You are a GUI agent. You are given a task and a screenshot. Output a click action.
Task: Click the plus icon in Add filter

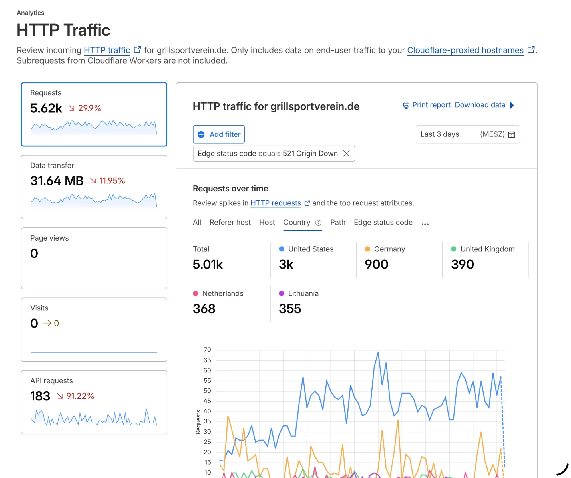(x=201, y=134)
